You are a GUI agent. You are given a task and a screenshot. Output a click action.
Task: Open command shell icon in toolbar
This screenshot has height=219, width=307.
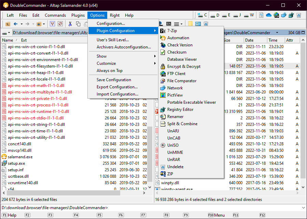pos(169,24)
